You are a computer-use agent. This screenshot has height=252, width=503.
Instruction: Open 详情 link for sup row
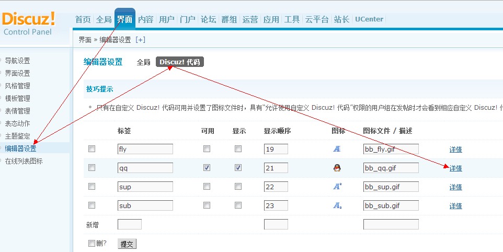[x=455, y=187]
